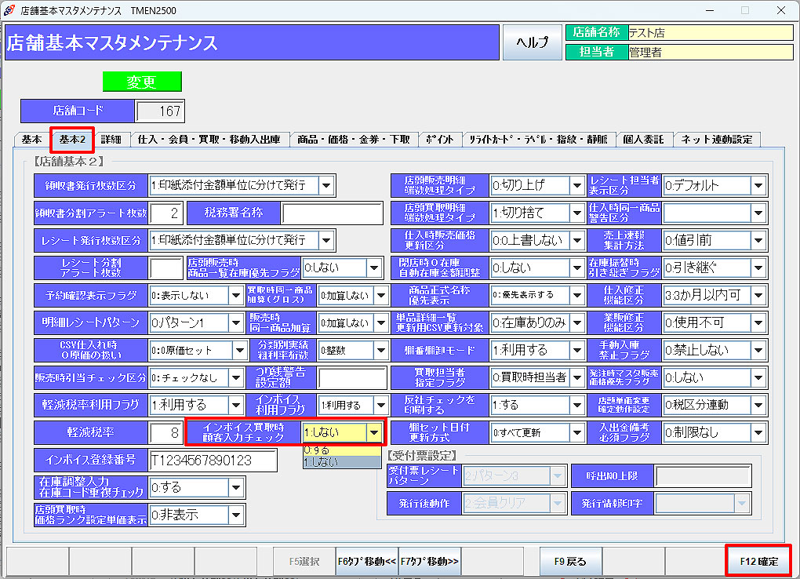
Task: Open the 店頭買取時価格ランク設定単価表示 dropdown
Action: 237,515
